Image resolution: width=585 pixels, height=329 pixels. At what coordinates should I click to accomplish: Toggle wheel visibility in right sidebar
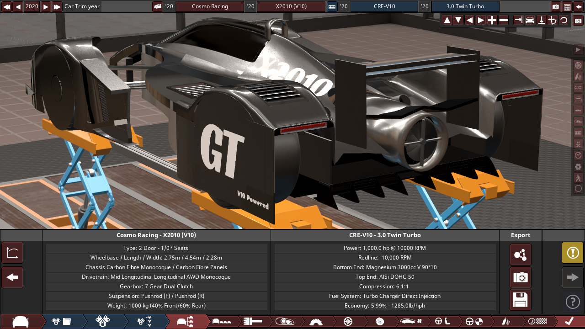point(578,65)
